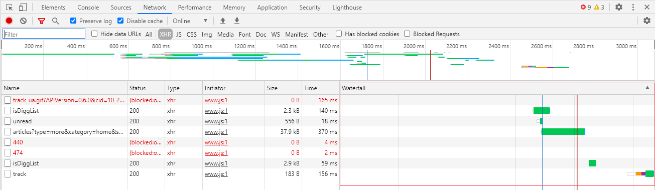655x190 pixels.
Task: Sort by the Size column header
Action: [283, 88]
